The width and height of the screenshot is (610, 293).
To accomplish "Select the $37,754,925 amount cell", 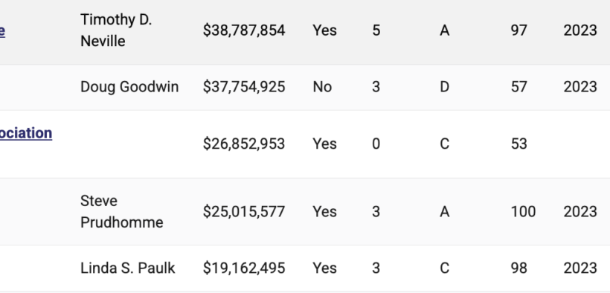I will [x=244, y=87].
